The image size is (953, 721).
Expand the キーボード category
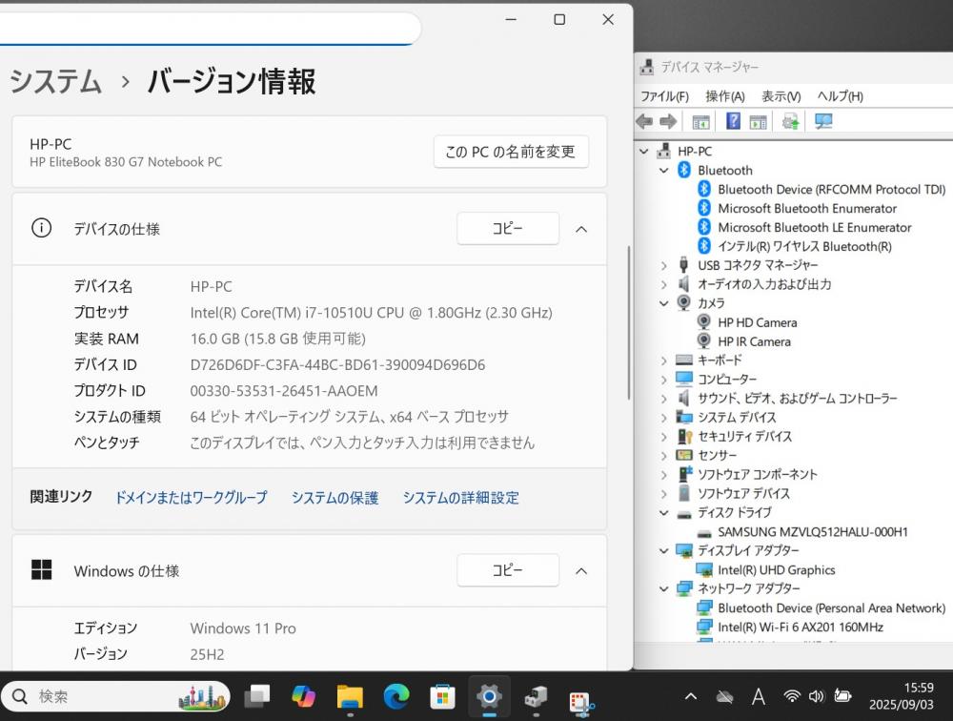coord(663,360)
